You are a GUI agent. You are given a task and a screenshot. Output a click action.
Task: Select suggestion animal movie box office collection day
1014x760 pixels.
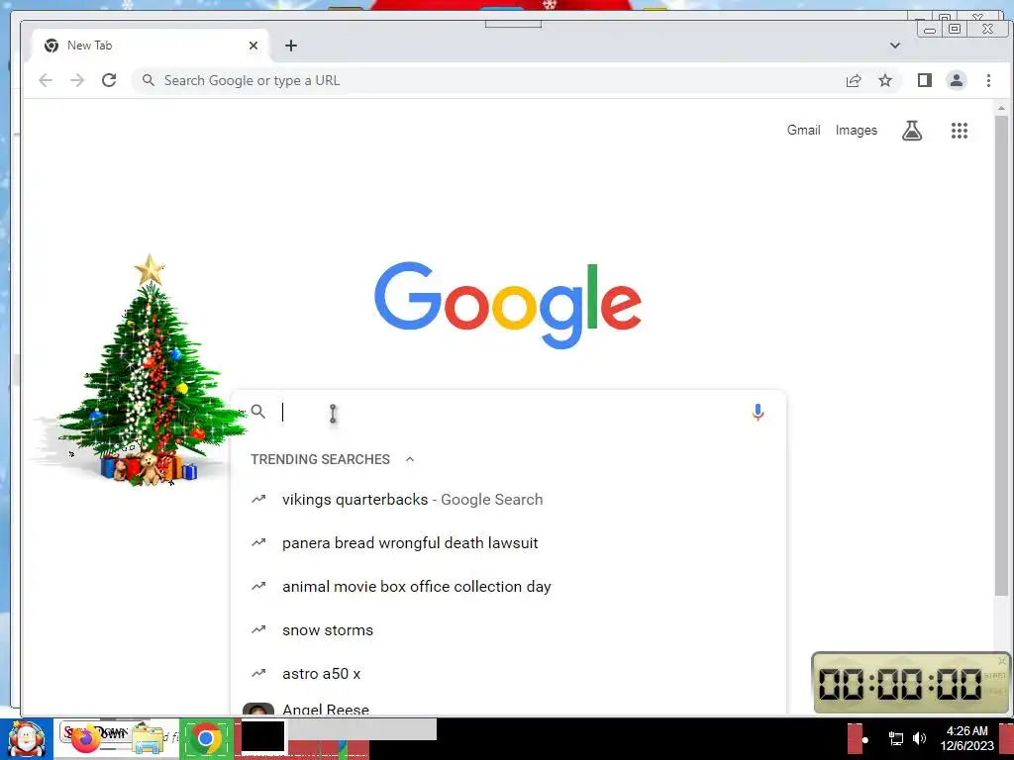(508, 586)
